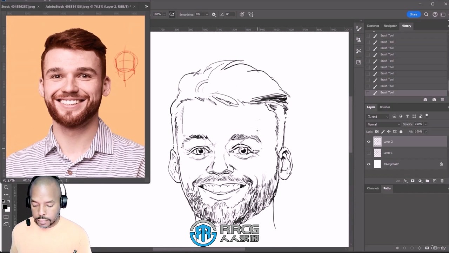Screen dimensions: 449x253
Task: Open the Tool Presets panel icon
Action: click(358, 51)
